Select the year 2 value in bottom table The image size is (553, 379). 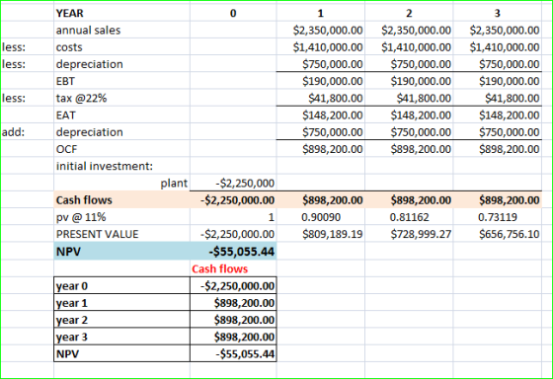coord(245,320)
